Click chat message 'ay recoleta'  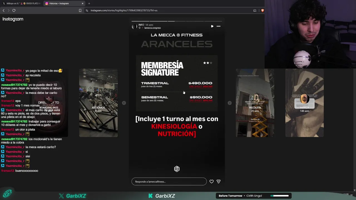coord(33,75)
